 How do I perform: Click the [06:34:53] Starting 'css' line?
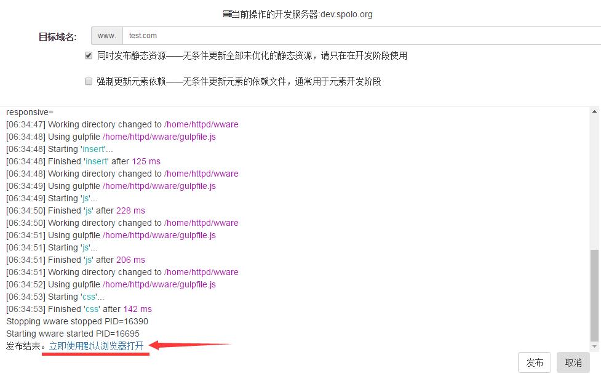[55, 297]
